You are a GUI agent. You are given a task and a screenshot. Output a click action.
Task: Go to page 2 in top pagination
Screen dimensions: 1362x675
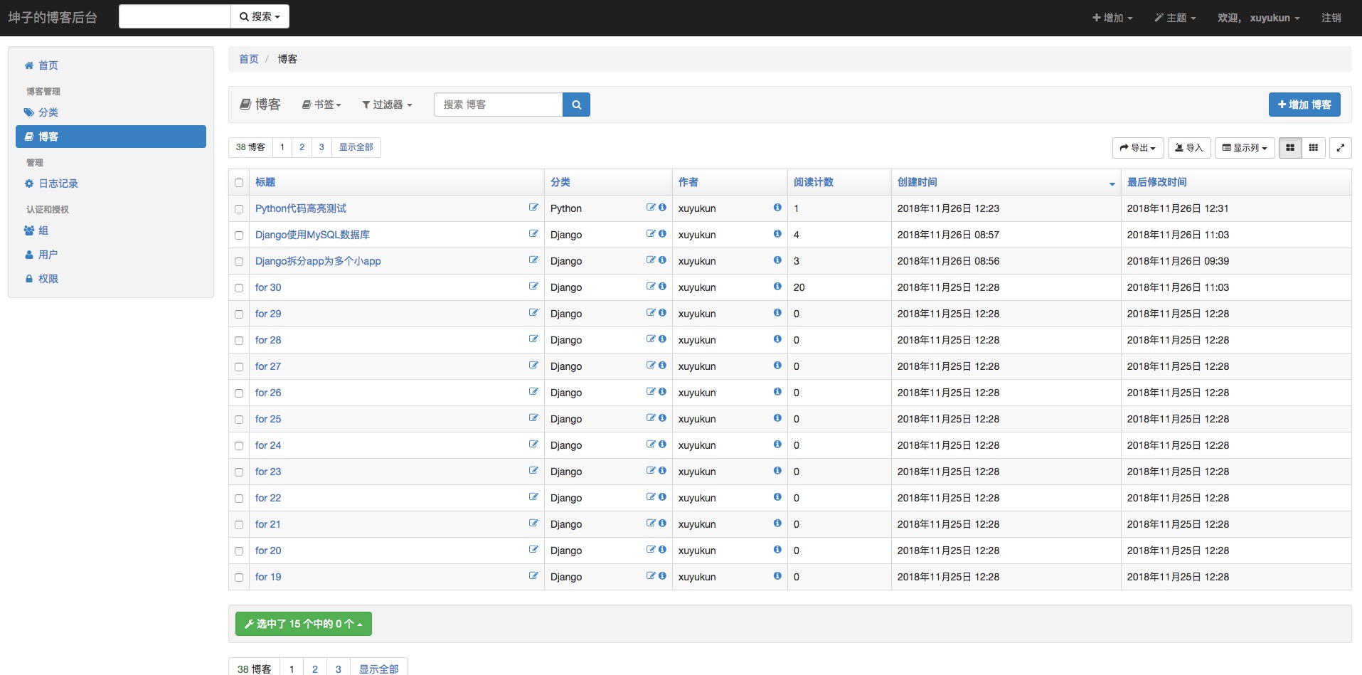pyautogui.click(x=302, y=147)
